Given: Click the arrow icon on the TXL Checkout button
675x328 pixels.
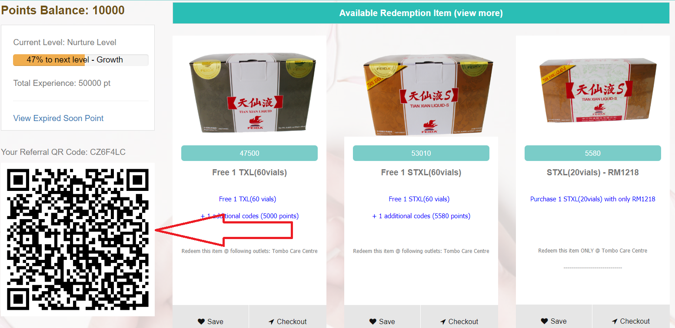Looking at the screenshot, I should click(x=271, y=321).
